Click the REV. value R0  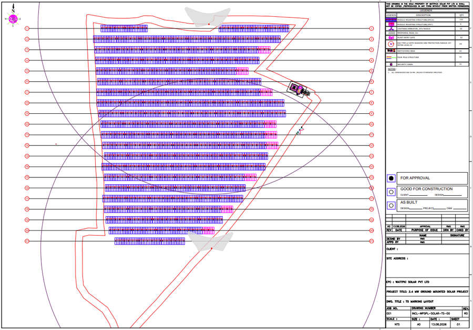pyautogui.click(x=466, y=313)
